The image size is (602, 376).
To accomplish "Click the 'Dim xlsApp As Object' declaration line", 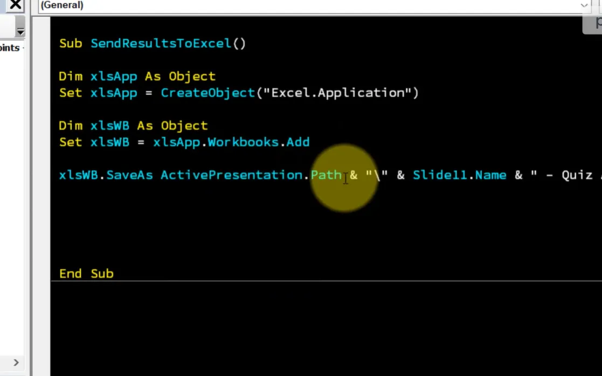I will point(137,77).
